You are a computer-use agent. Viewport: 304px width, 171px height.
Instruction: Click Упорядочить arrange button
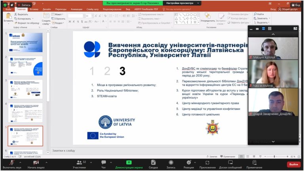(207, 18)
